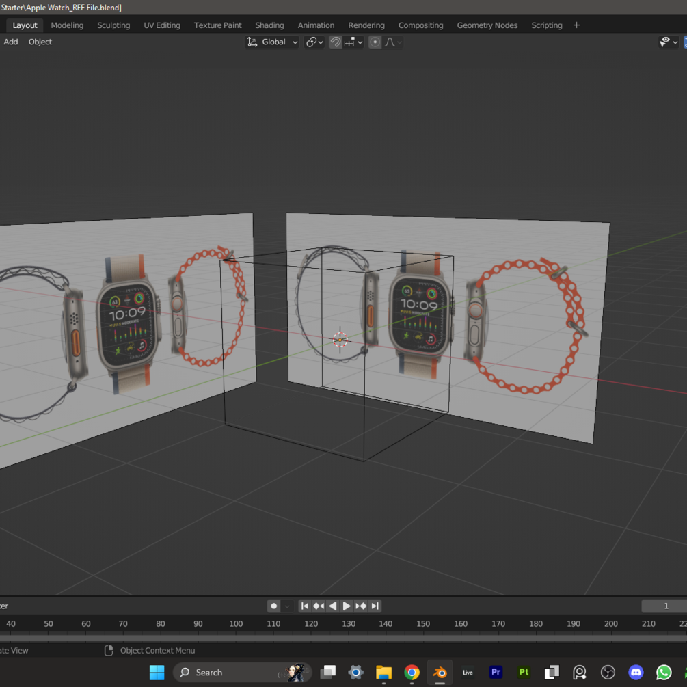Open the Settings gear app in taskbar
687x687 pixels.
(355, 673)
